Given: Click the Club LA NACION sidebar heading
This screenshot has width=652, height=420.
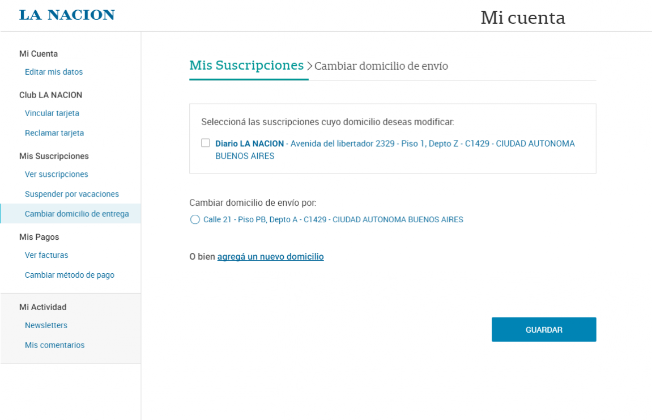Looking at the screenshot, I should click(x=50, y=95).
